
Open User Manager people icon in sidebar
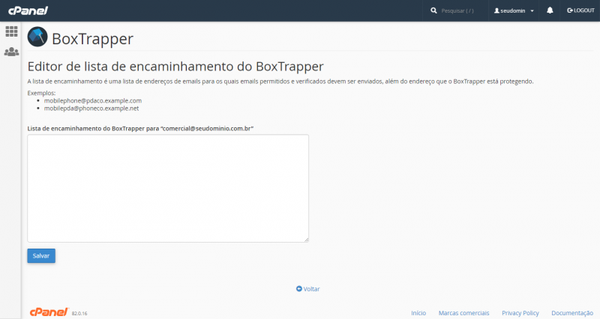tap(11, 52)
